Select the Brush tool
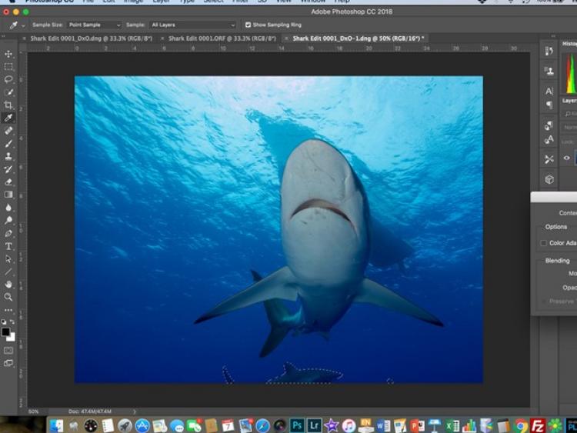The height and width of the screenshot is (433, 577). (x=8, y=144)
